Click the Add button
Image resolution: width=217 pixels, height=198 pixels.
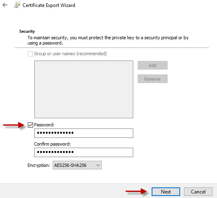tap(152, 65)
